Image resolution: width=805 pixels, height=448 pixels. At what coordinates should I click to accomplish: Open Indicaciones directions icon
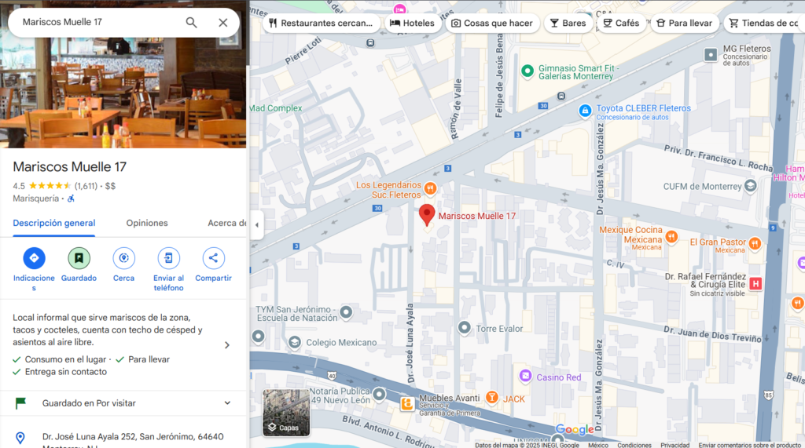pyautogui.click(x=34, y=258)
